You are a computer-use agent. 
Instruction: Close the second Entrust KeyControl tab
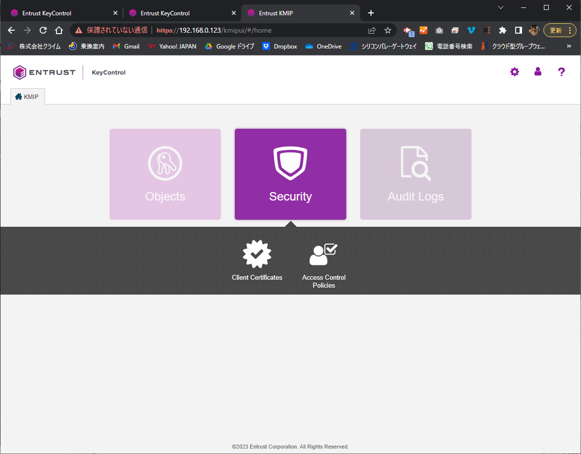234,13
